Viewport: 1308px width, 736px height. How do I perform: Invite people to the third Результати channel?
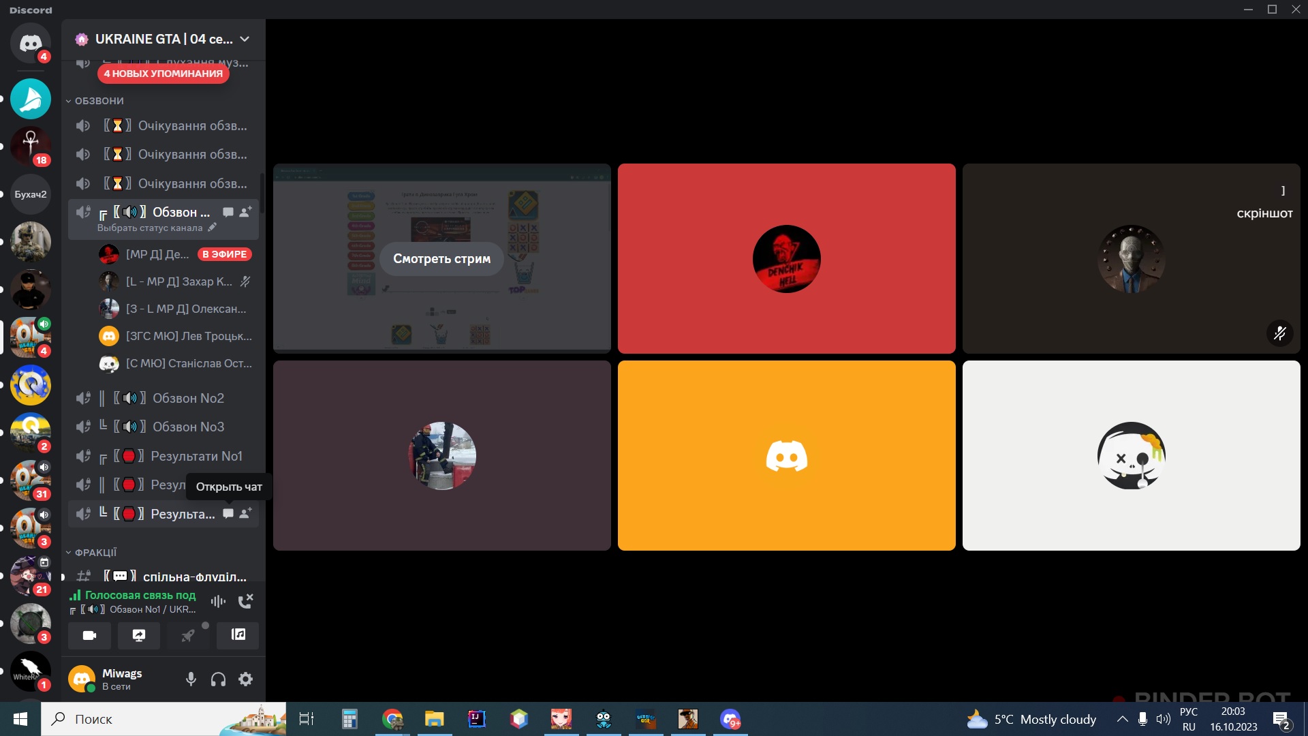tap(245, 513)
